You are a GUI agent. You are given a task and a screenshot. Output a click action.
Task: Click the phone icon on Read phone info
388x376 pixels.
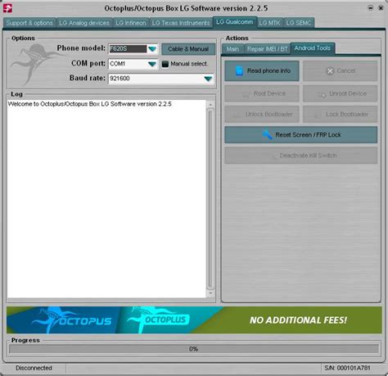pos(239,70)
